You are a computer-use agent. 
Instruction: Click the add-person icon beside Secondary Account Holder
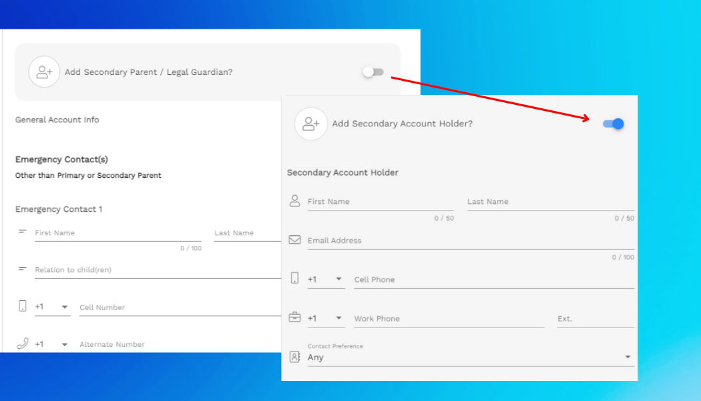(310, 124)
